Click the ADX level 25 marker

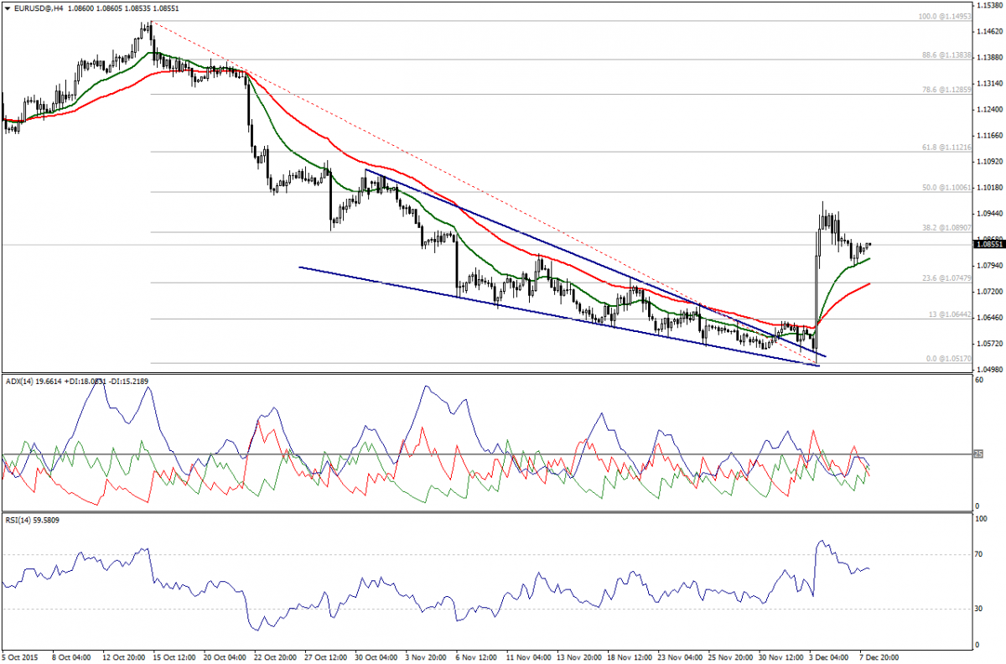pyautogui.click(x=977, y=454)
